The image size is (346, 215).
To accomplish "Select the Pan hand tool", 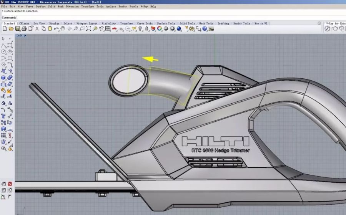I will click(x=63, y=29).
